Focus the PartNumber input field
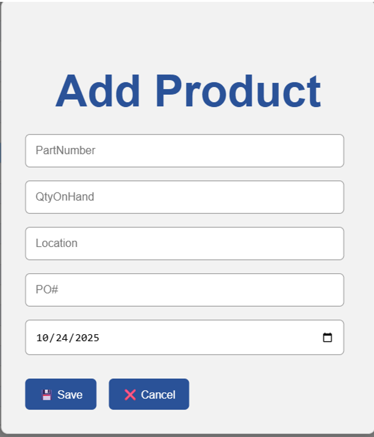Viewport: 374px width, 437px height. 184,150
